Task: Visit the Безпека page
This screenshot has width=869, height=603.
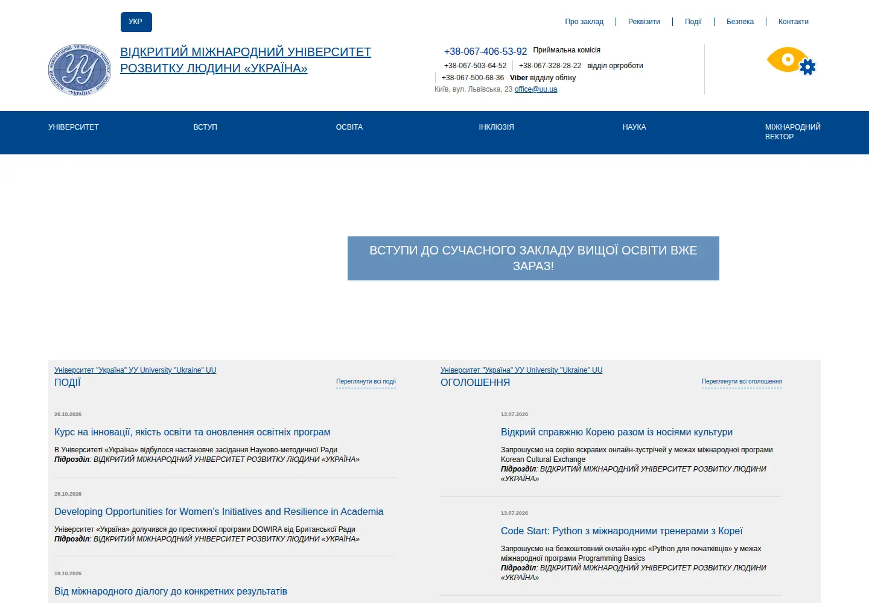Action: click(x=740, y=22)
